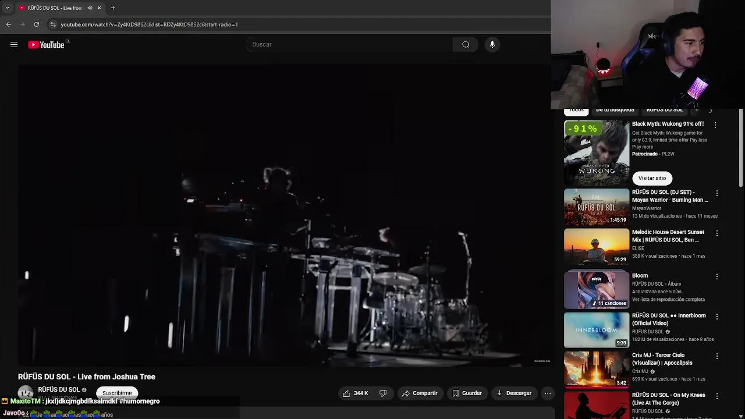Viewport: 745px width, 419px height.
Task: Open the MayanWarrior channel name
Action: point(647,208)
